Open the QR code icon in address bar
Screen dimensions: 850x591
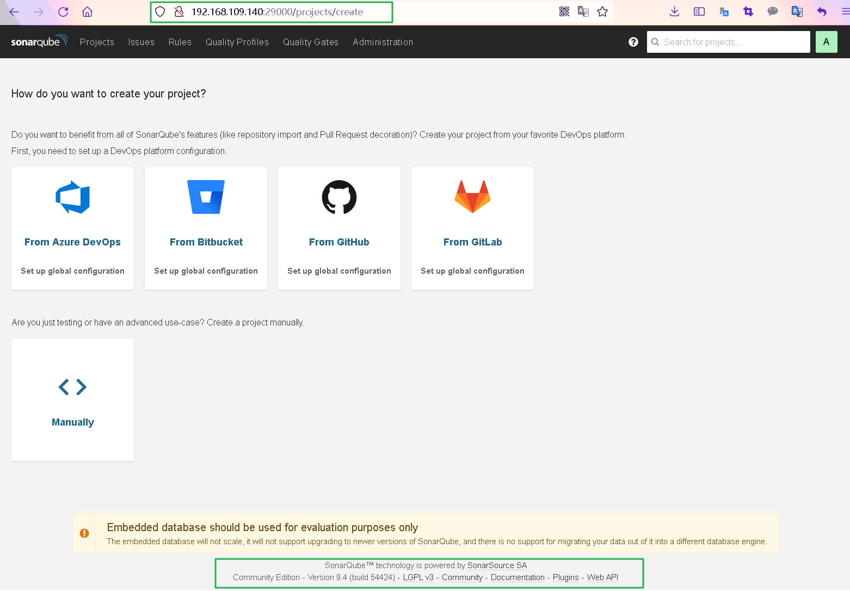tap(564, 12)
